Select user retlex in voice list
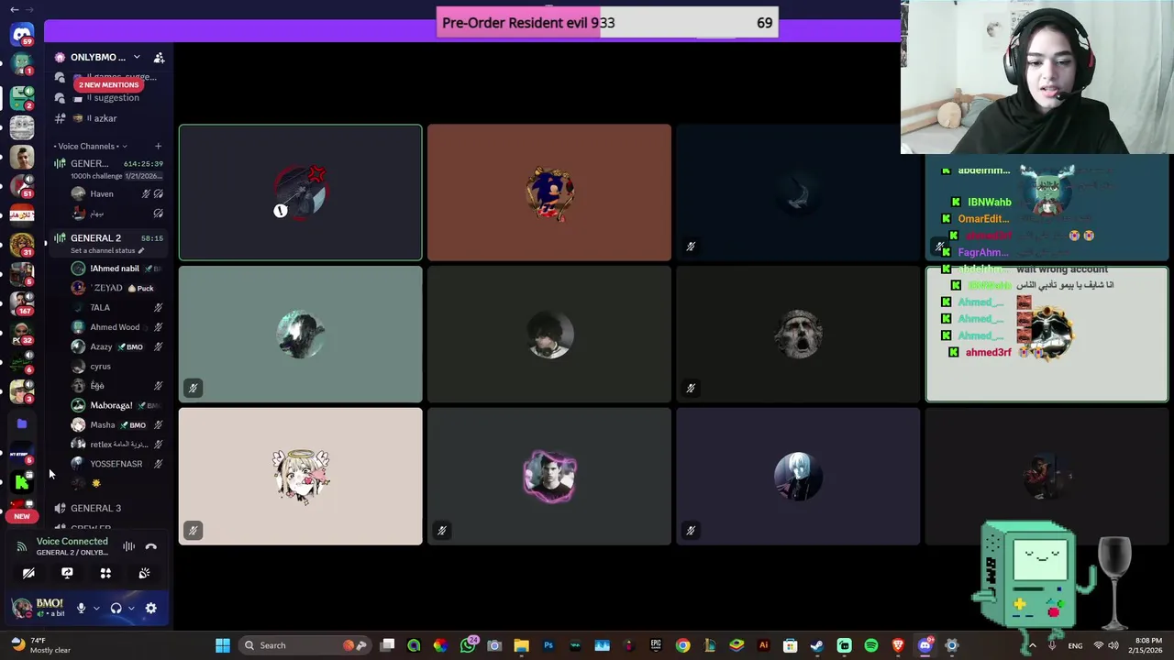The width and height of the screenshot is (1174, 660). (117, 445)
